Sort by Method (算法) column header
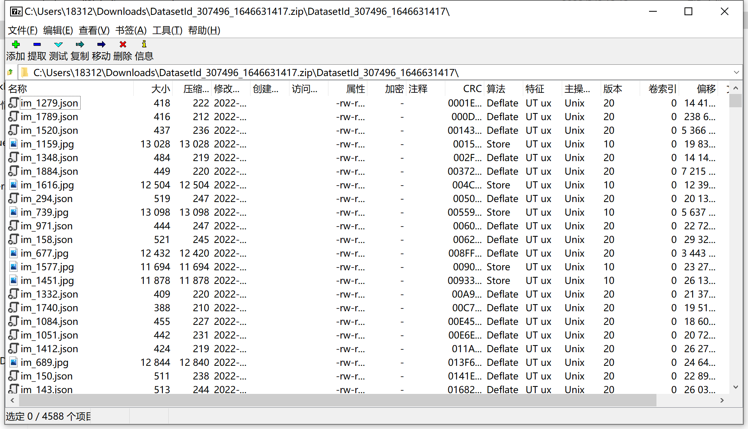Screen dimensions: 748x429 pyautogui.click(x=503, y=89)
